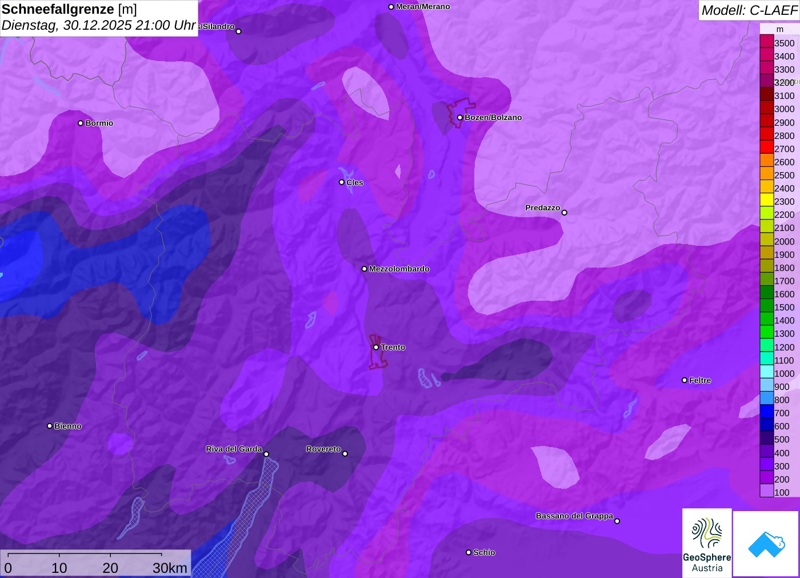Screen dimensions: 800x578
Task: Click the Schio location marker
Action: coord(469,552)
